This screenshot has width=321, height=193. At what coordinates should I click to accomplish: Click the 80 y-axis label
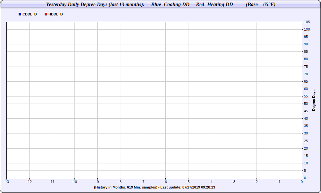pos(306,59)
